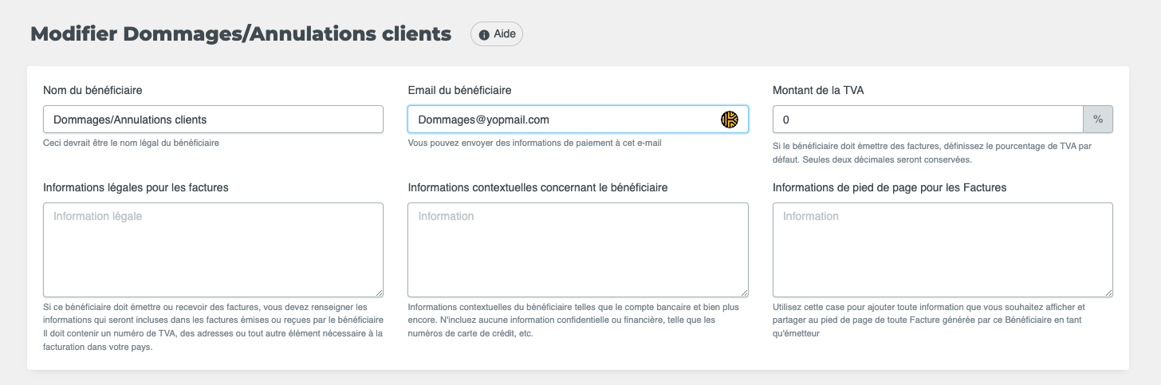The image size is (1161, 385).
Task: Click the % suffix of the TVA field
Action: point(1098,120)
